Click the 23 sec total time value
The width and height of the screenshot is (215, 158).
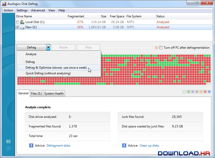73,136
